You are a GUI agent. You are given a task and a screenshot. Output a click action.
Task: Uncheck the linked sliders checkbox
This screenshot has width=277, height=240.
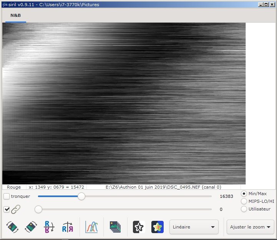(7, 209)
